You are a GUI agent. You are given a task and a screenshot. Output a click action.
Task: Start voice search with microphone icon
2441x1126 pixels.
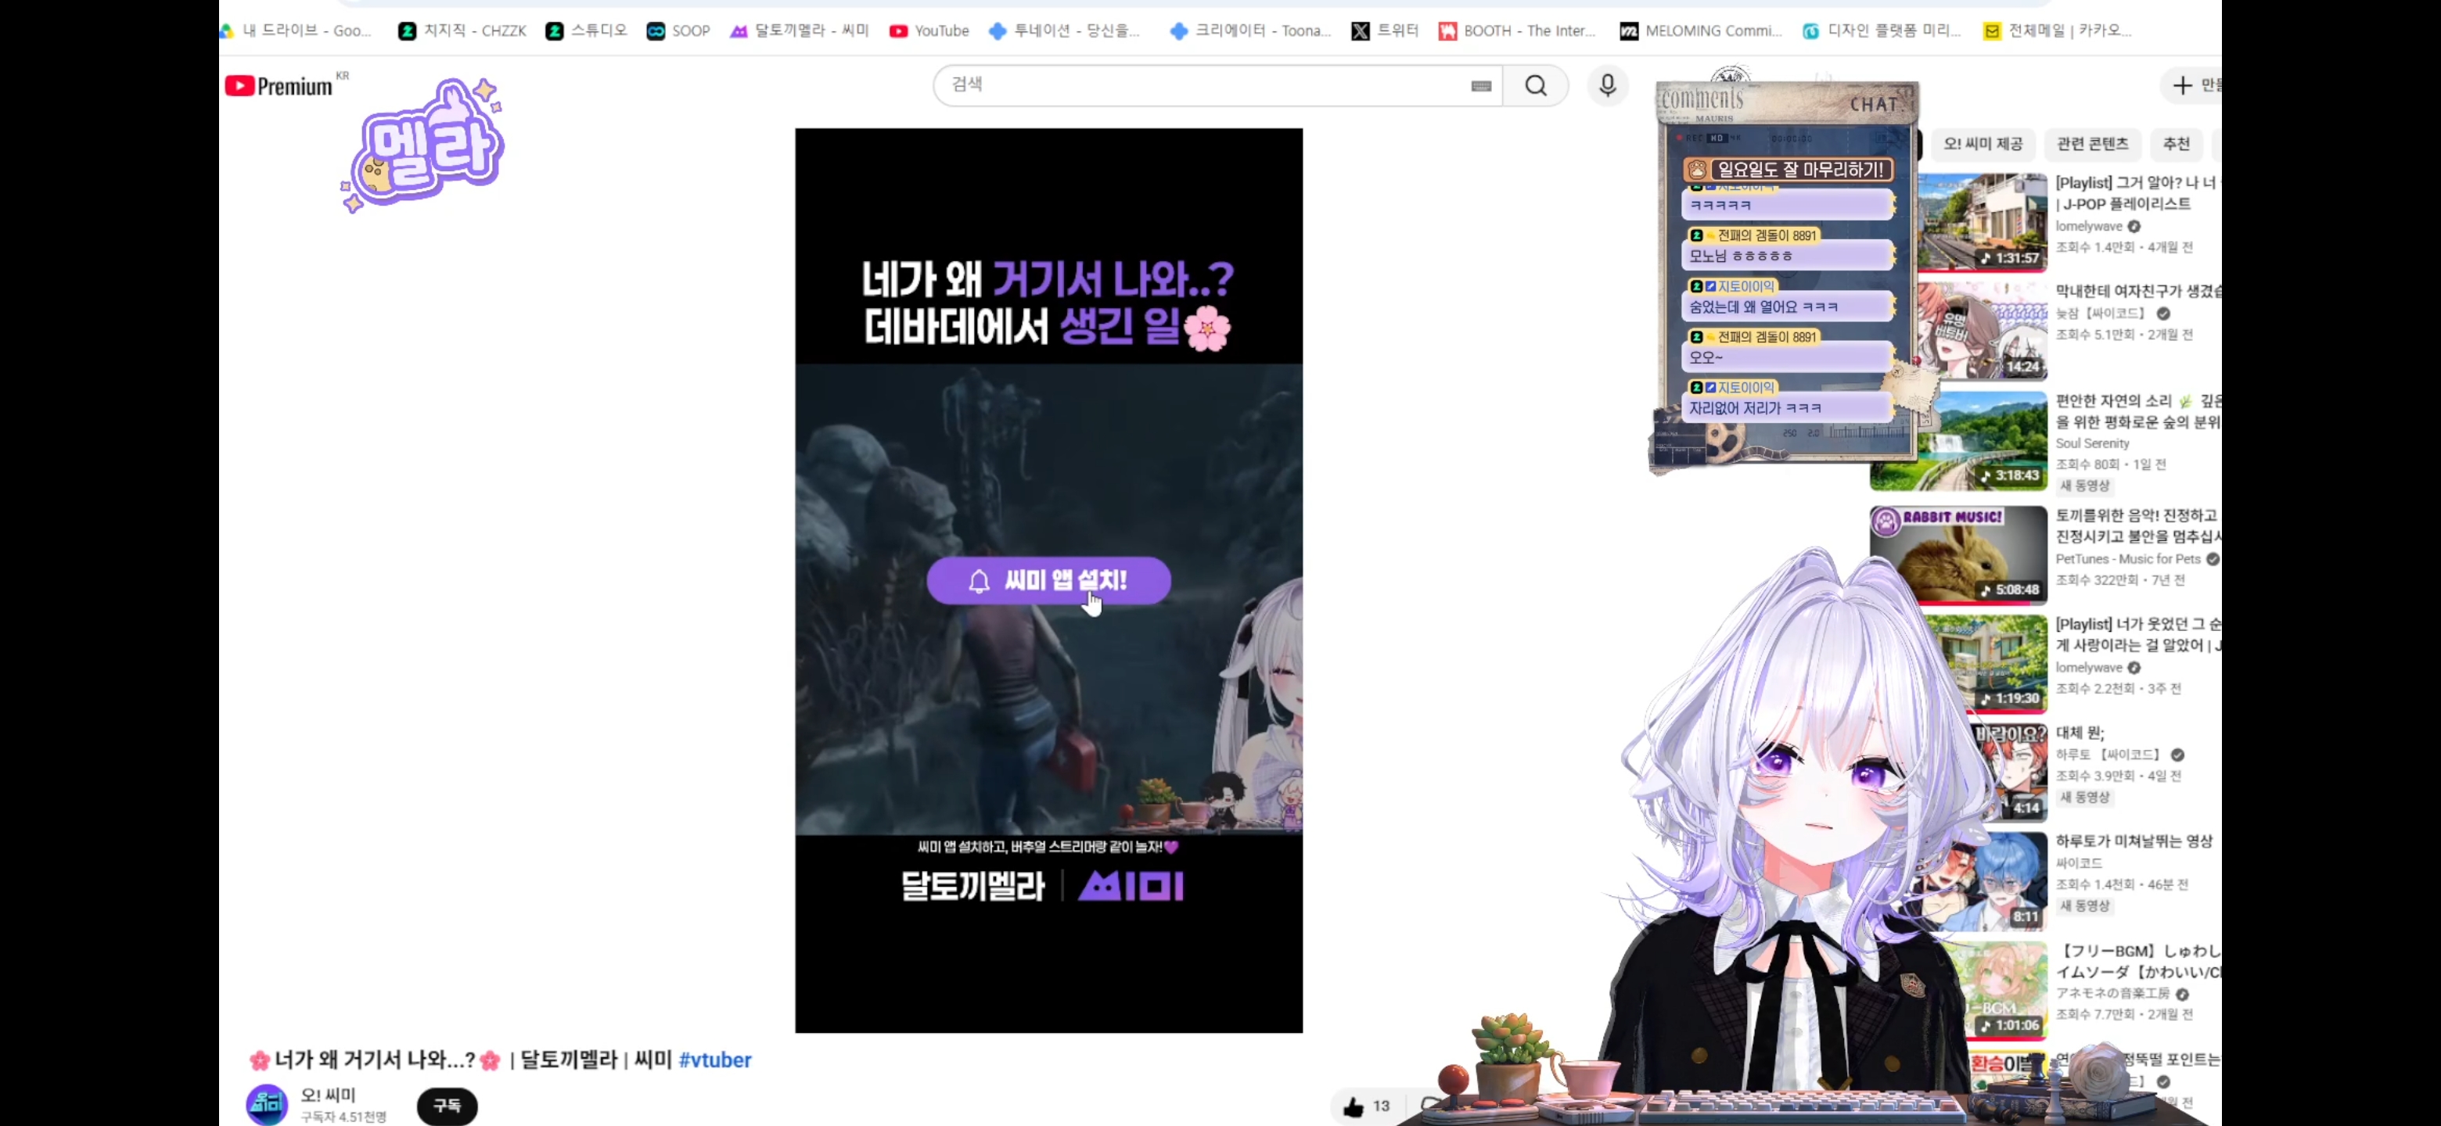[1607, 86]
